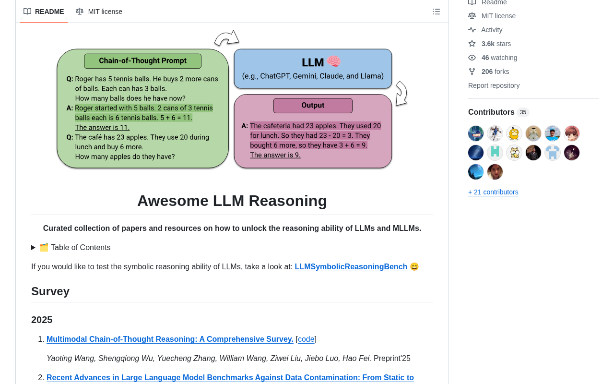Click the scale icon beside the MIT license tab
The width and height of the screenshot is (614, 384).
click(x=80, y=12)
